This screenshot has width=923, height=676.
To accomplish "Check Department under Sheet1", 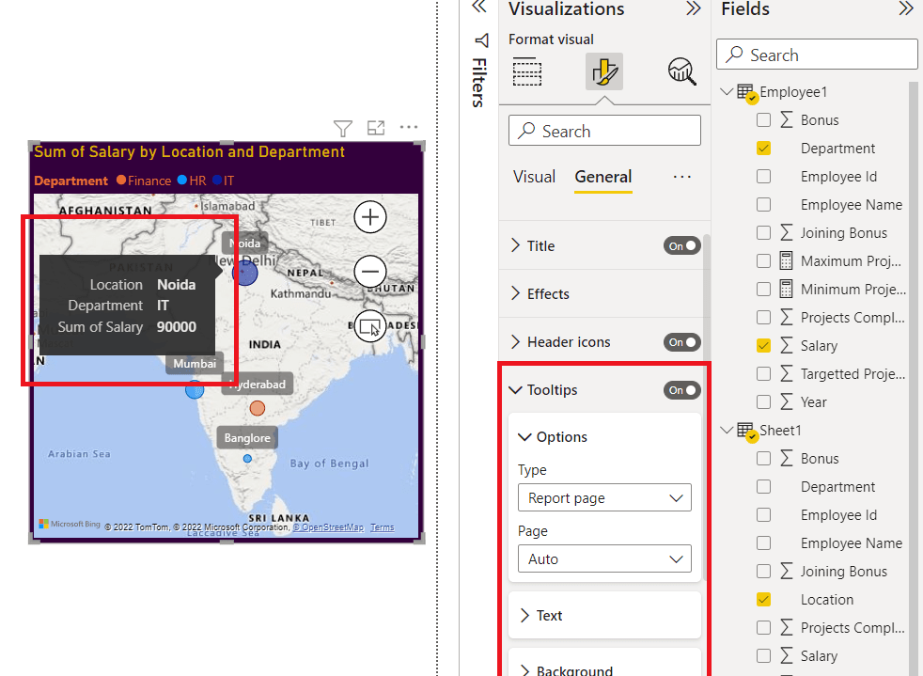I will click(763, 487).
